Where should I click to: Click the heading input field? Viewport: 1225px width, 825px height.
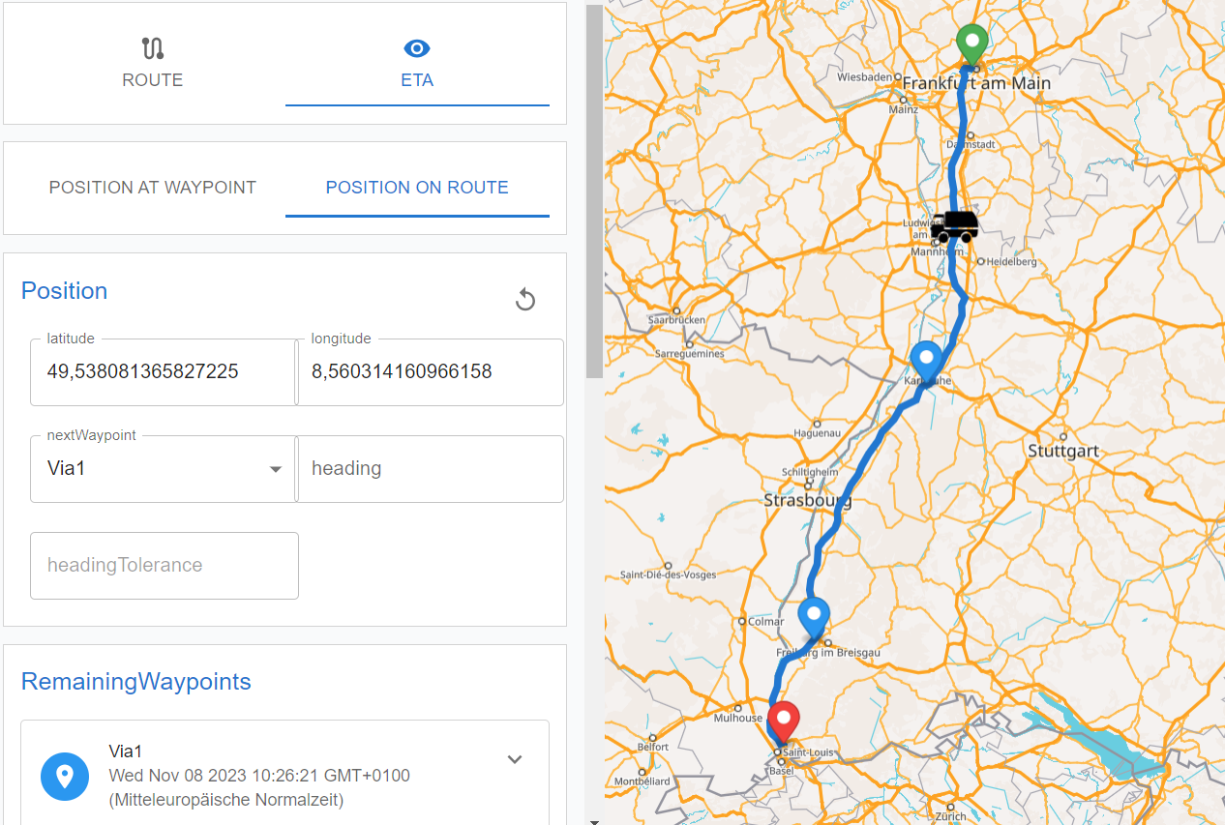pyautogui.click(x=430, y=469)
